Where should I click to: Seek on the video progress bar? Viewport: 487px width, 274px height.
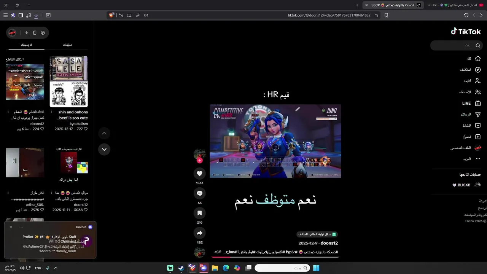point(274,257)
